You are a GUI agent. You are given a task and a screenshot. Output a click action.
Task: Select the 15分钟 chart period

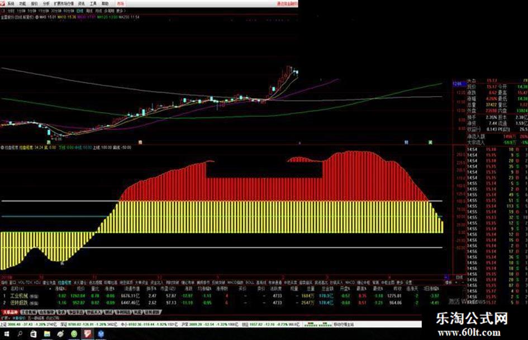[x=44, y=11]
